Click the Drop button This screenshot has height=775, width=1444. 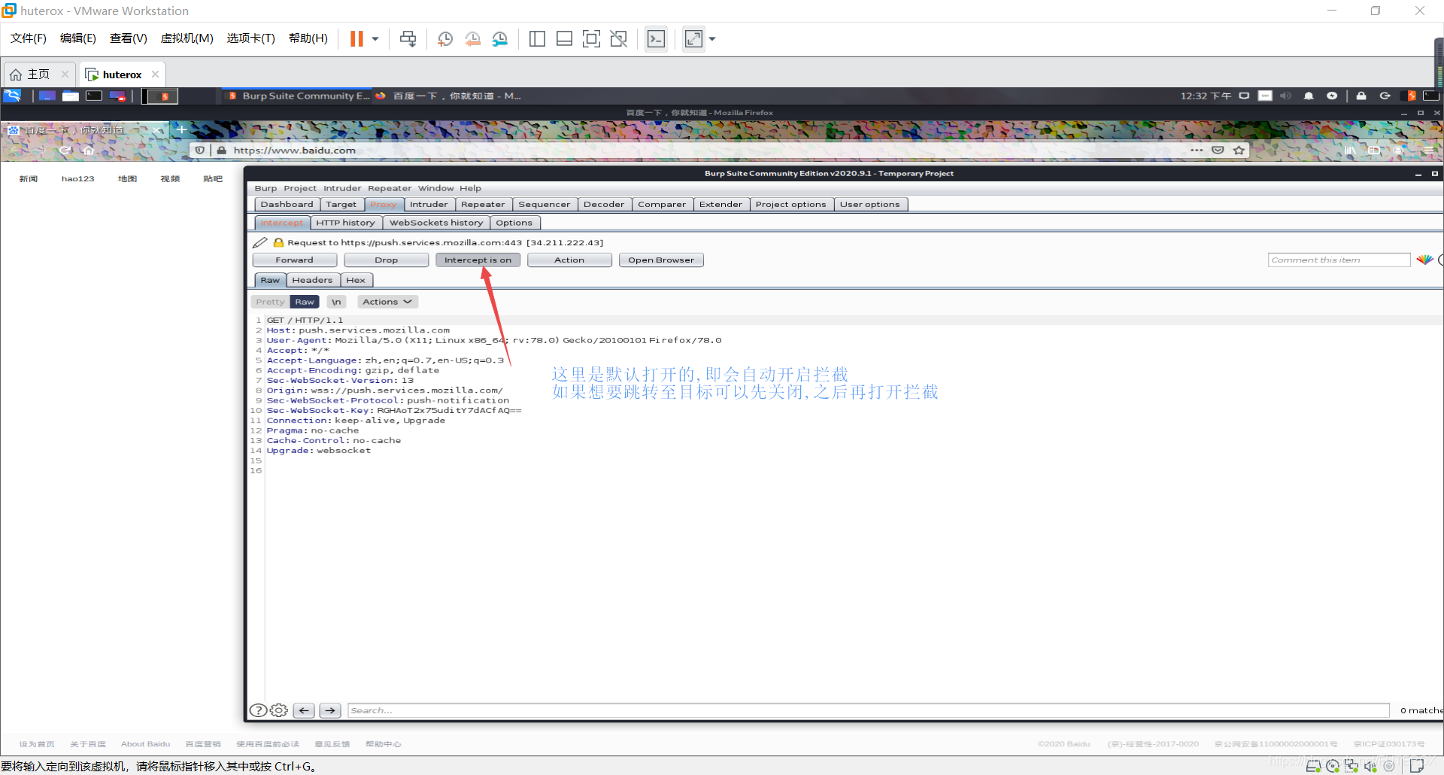point(387,260)
